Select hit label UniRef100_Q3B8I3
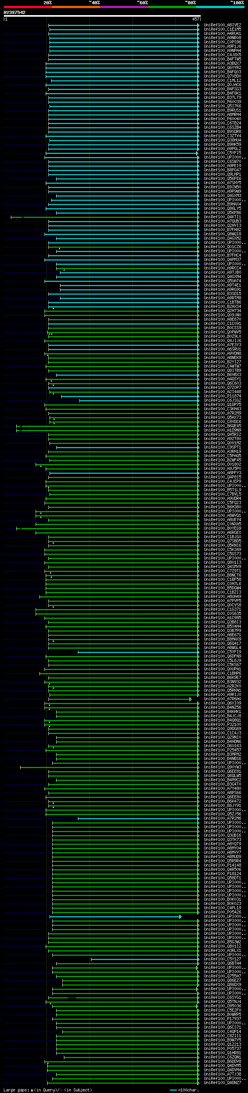248x1093 pixels. coord(222,622)
